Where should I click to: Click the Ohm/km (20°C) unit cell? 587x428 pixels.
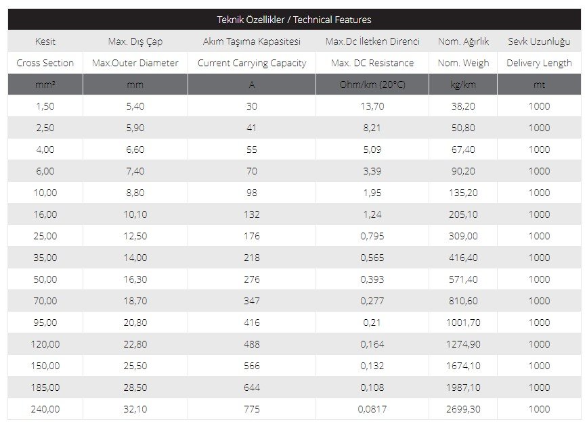pyautogui.click(x=372, y=85)
